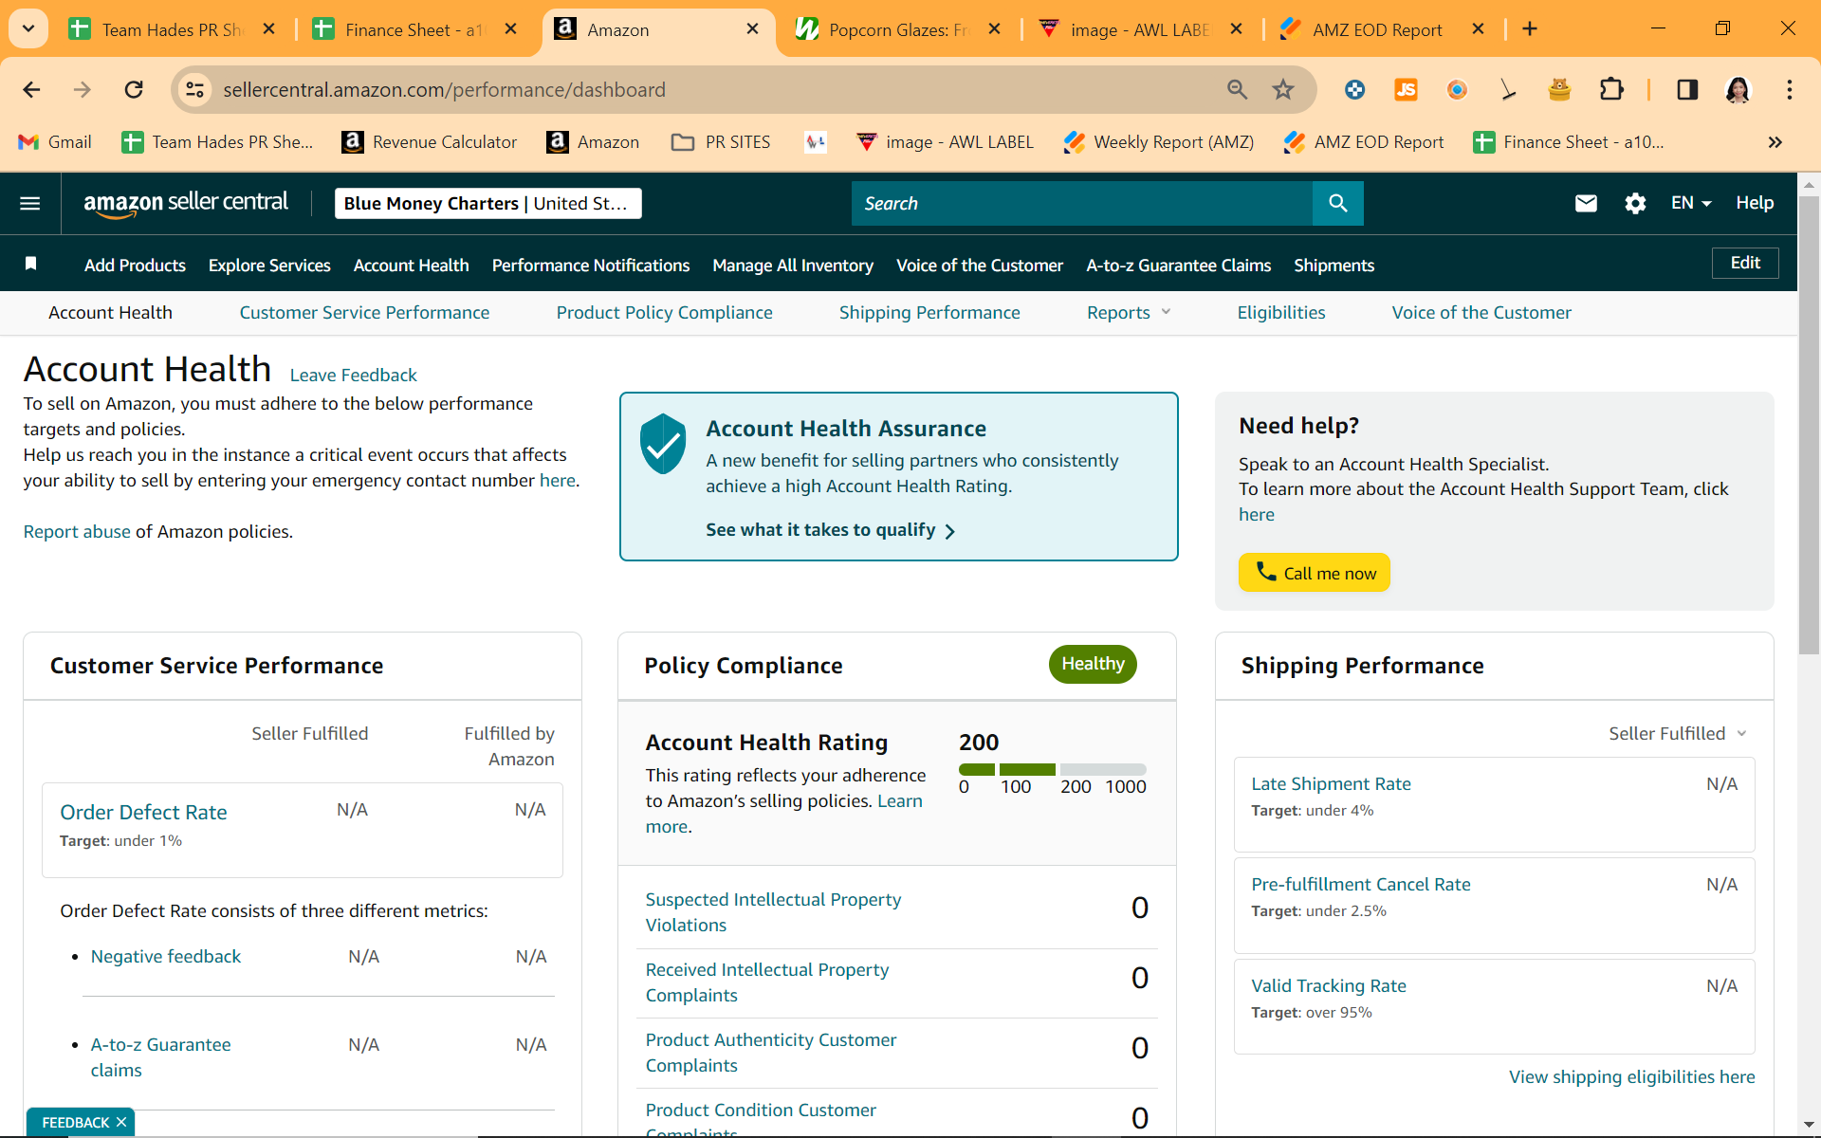Select Add Products in the navigation bar
Viewport: 1821px width, 1138px height.
click(135, 266)
